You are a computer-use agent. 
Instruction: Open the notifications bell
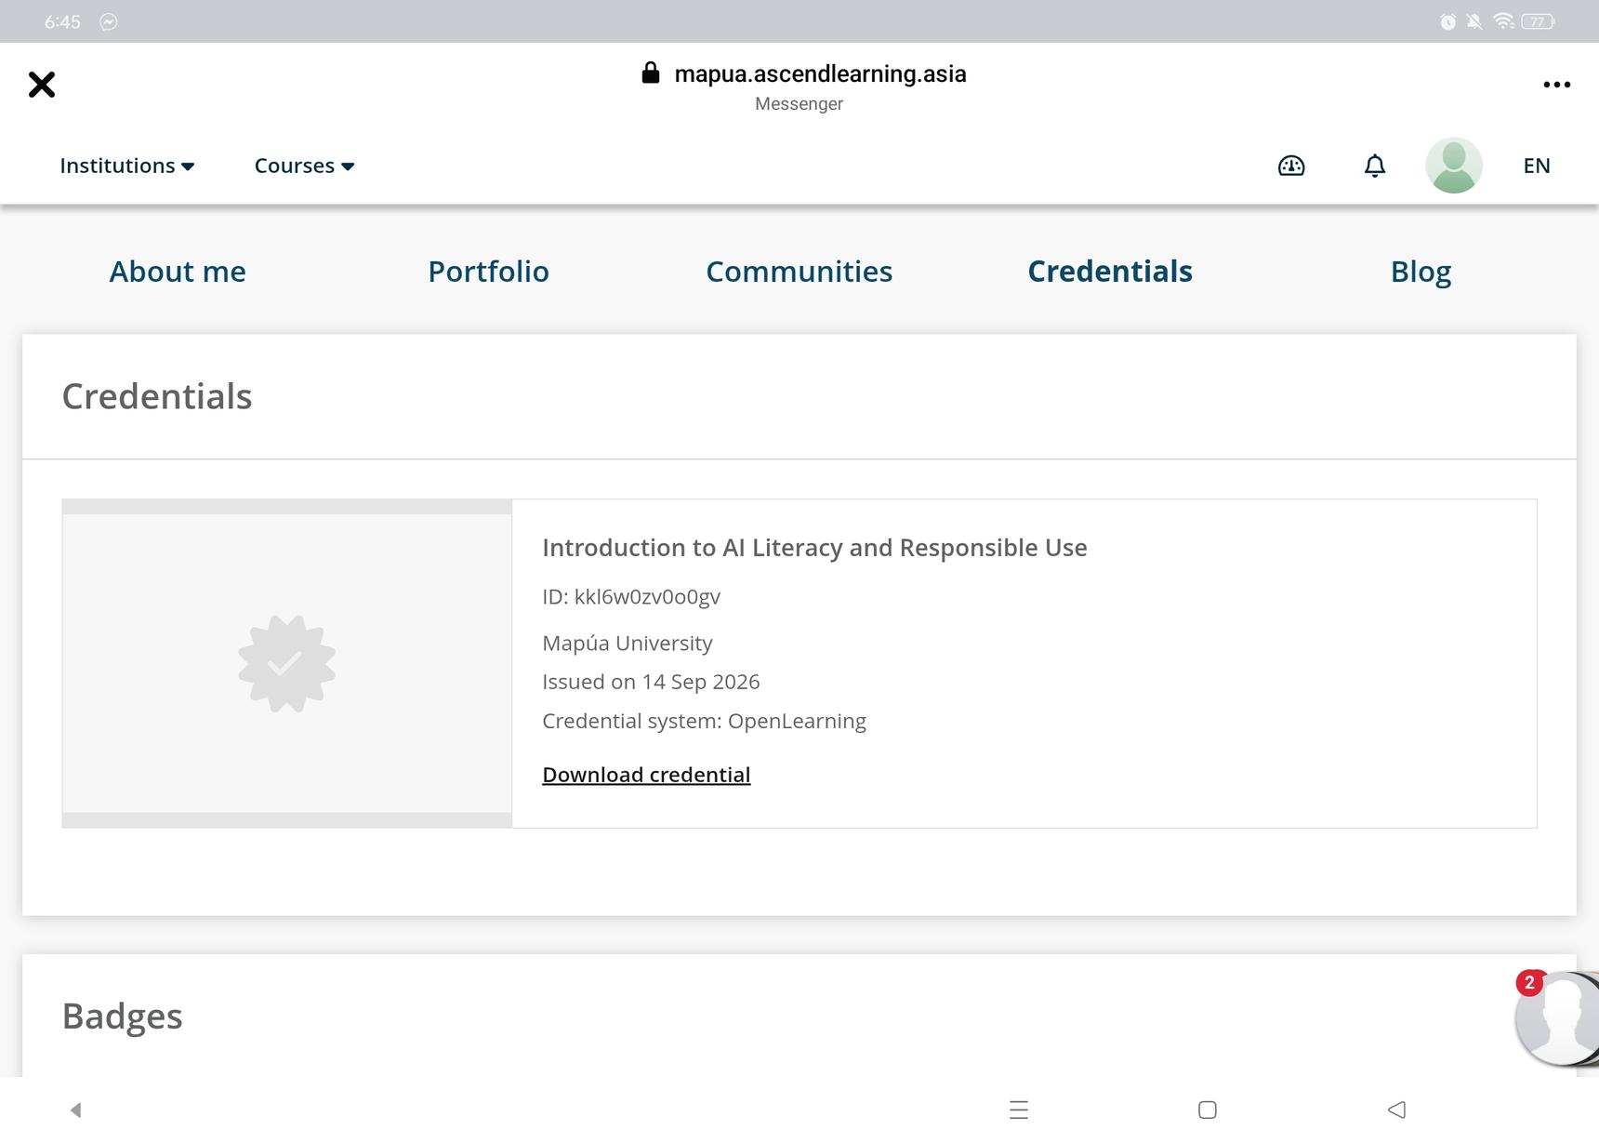(x=1375, y=166)
